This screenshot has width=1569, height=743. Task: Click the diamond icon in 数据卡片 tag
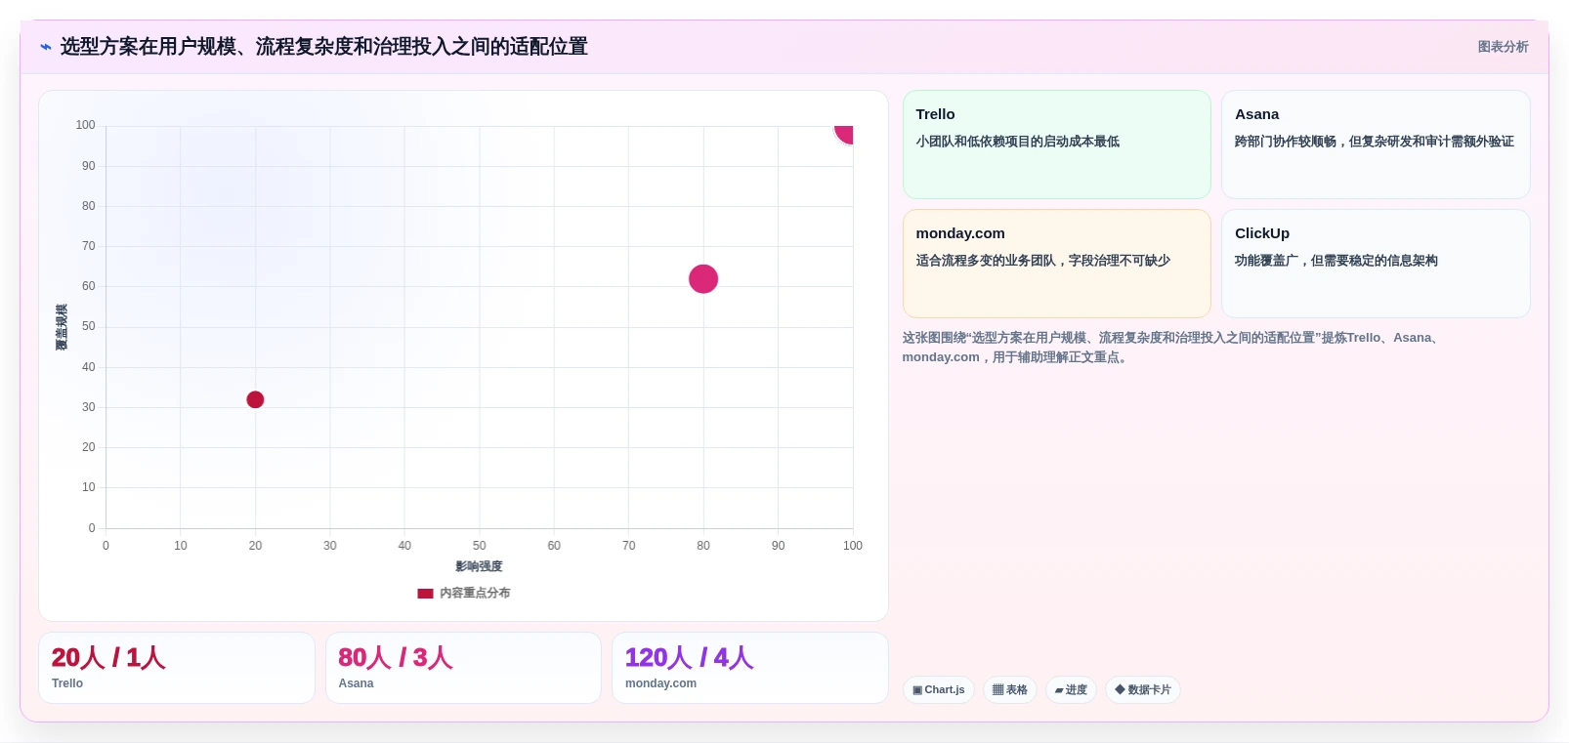(1120, 689)
